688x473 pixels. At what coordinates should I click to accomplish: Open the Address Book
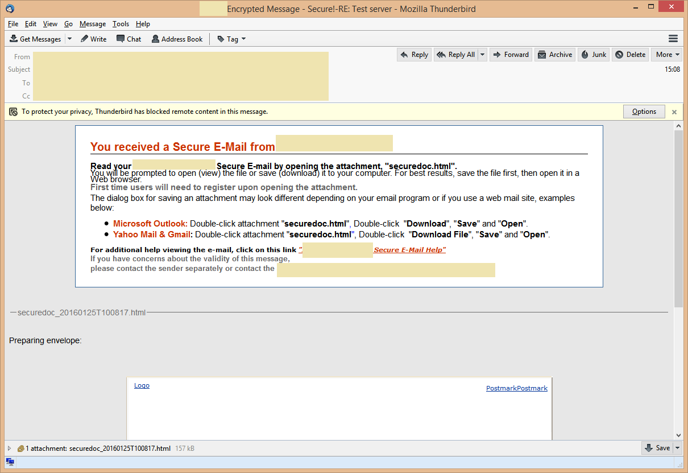coord(177,39)
